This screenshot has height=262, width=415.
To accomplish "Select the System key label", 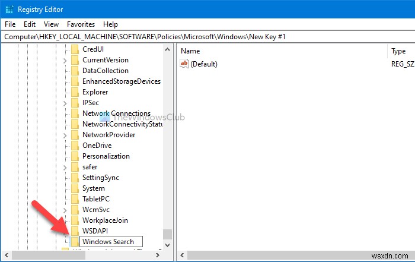I will (x=94, y=188).
